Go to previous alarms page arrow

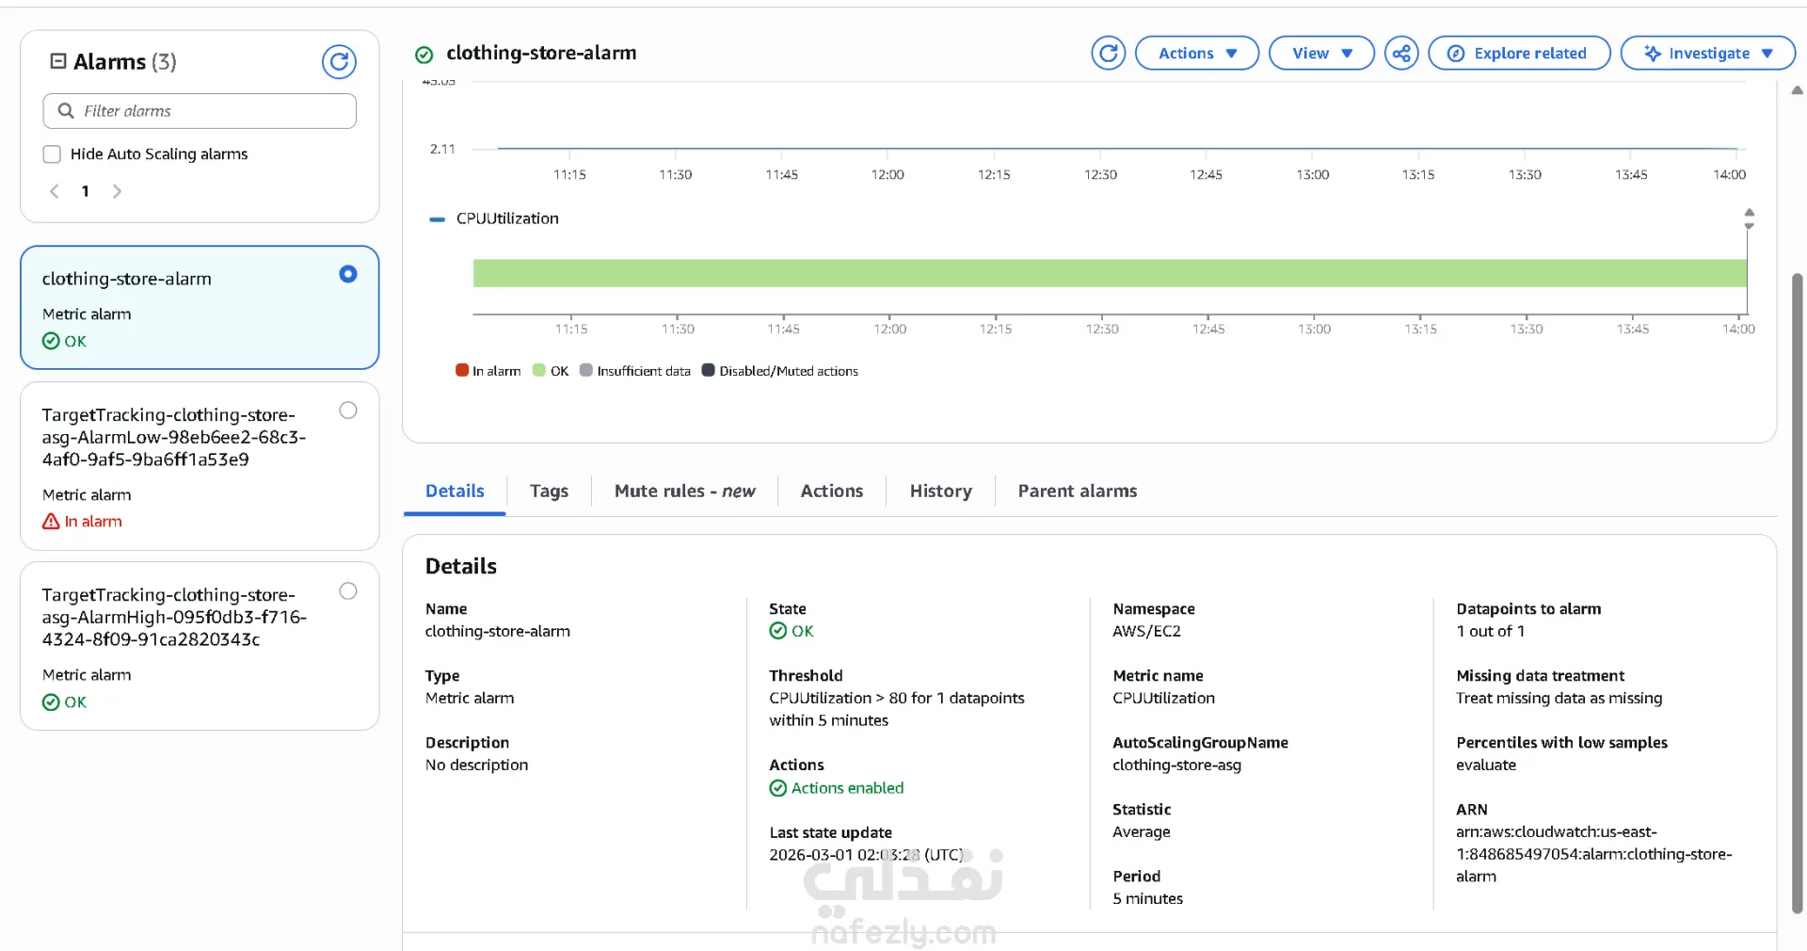55,191
